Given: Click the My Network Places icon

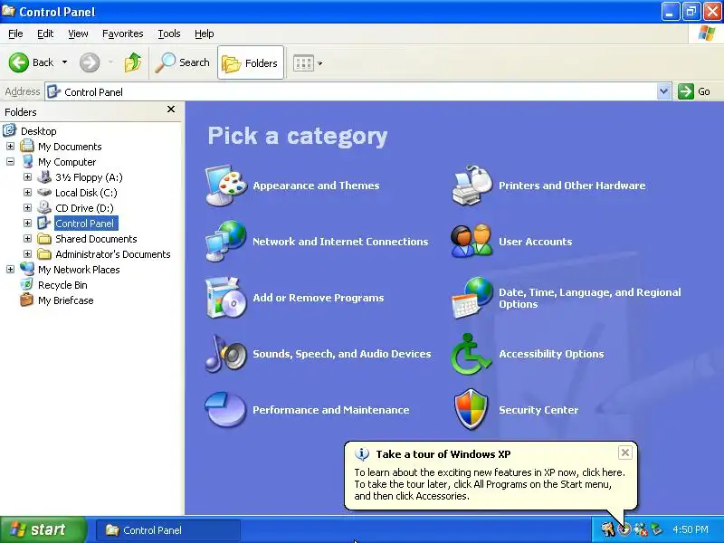Looking at the screenshot, I should (27, 269).
